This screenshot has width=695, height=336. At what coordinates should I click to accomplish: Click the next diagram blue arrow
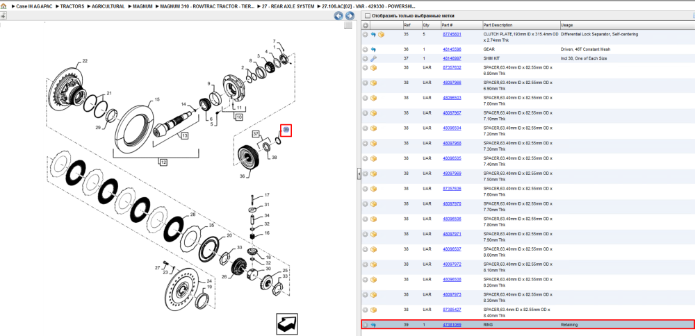tap(350, 16)
